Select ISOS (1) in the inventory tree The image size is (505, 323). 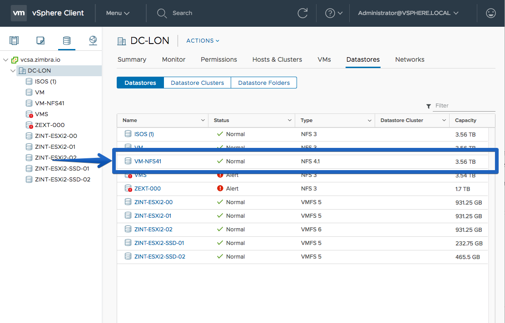[x=45, y=81]
